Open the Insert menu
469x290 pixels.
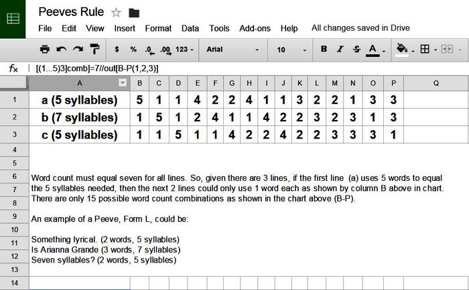[x=125, y=28]
